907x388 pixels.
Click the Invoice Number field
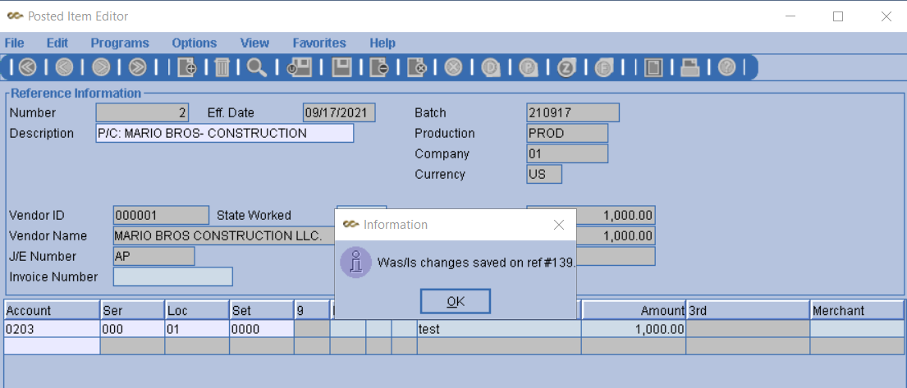(173, 276)
